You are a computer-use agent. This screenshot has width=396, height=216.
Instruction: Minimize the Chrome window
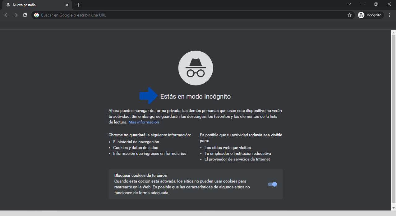[x=363, y=4]
